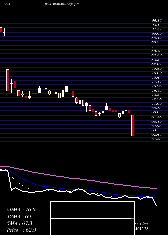Viewport: 168px width, 235px height.
Task: Select the 89.42 price axis label
Action: pos(156,38)
